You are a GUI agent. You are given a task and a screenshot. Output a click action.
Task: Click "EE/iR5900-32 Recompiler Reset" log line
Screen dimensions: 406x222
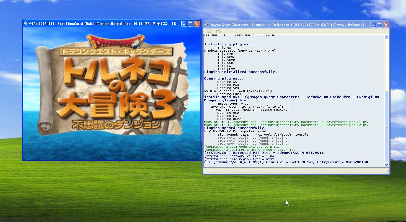point(236,131)
